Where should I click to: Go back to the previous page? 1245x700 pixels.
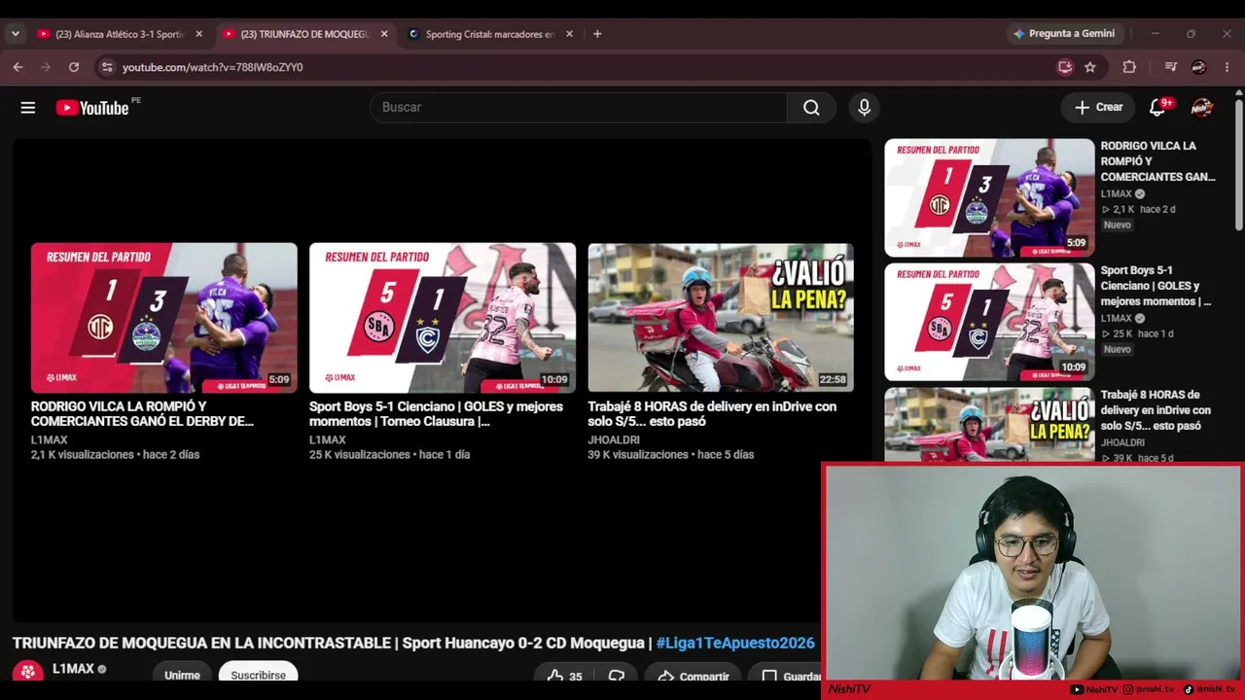point(18,67)
